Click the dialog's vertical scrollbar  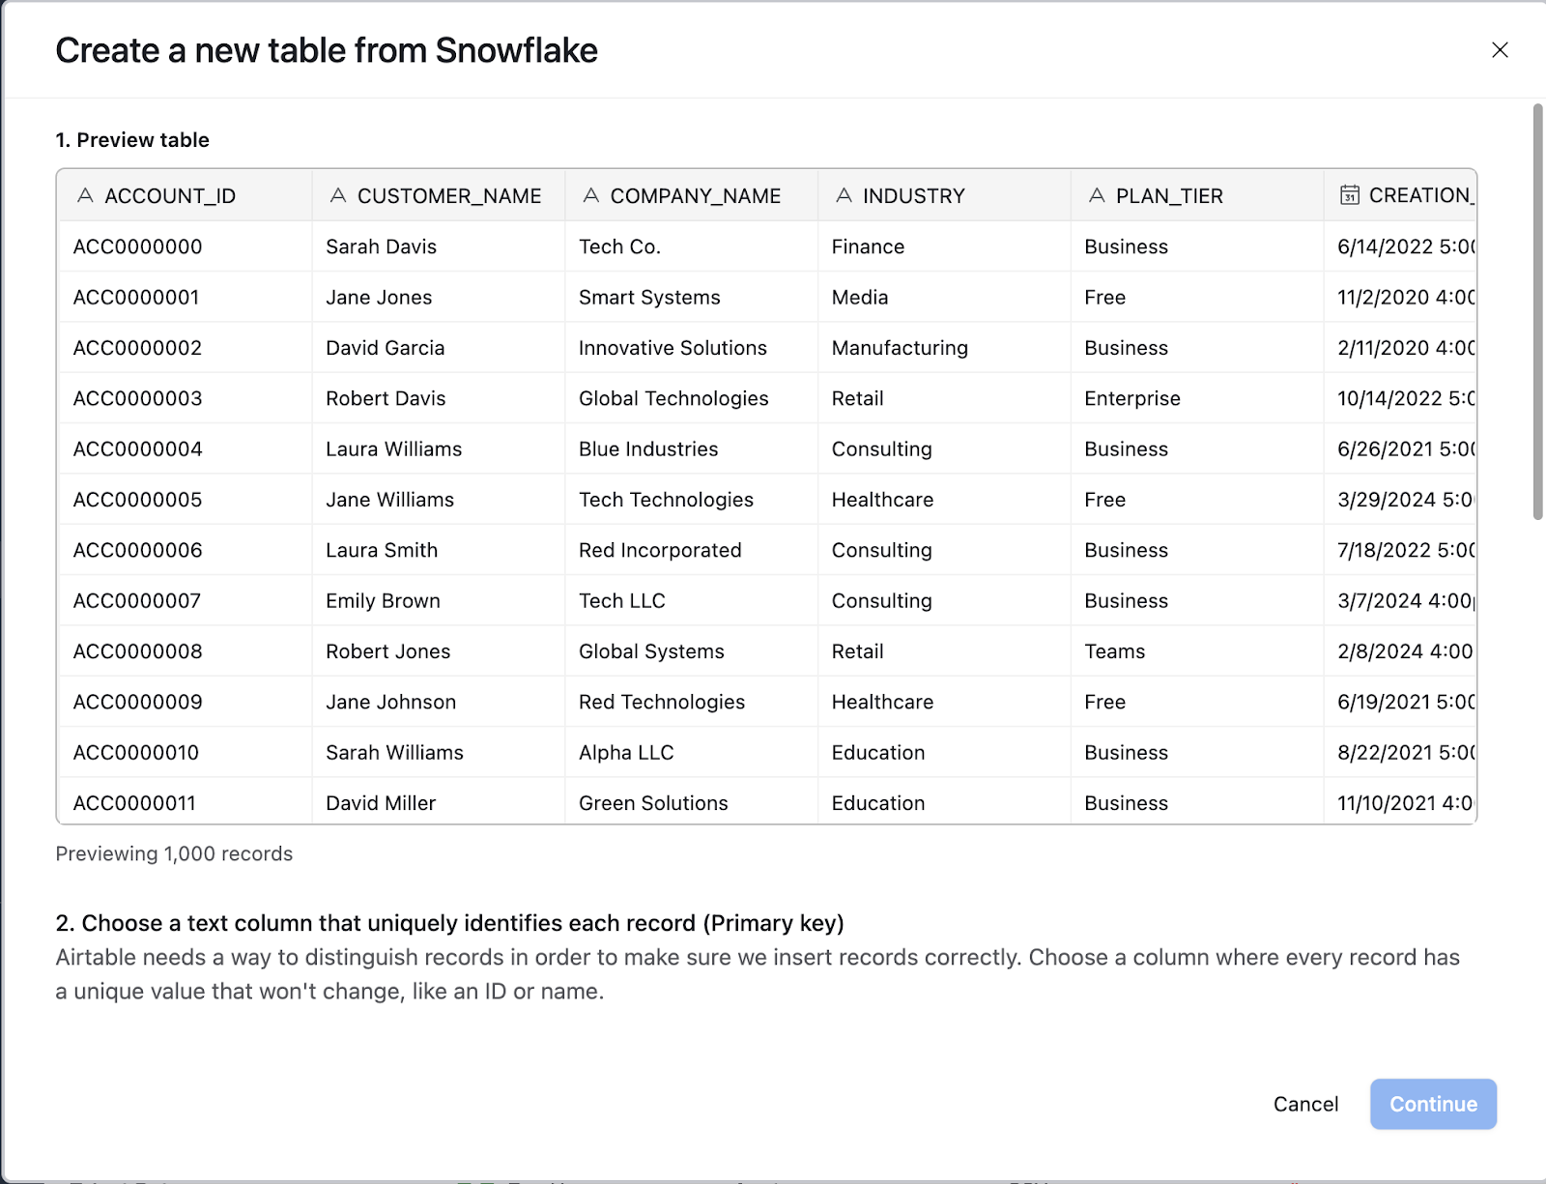click(x=1538, y=311)
